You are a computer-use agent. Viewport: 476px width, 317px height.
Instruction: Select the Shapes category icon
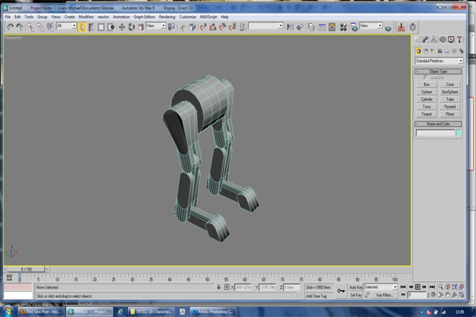tap(426, 51)
